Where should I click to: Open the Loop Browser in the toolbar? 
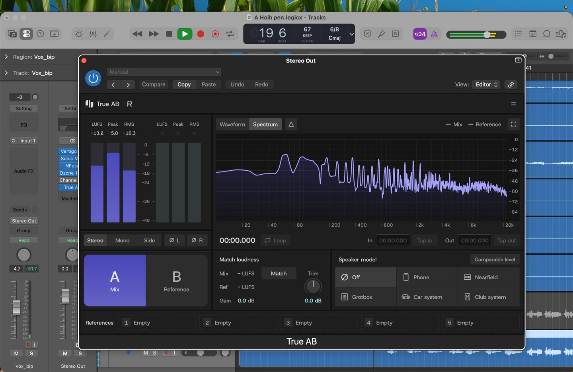[x=547, y=34]
